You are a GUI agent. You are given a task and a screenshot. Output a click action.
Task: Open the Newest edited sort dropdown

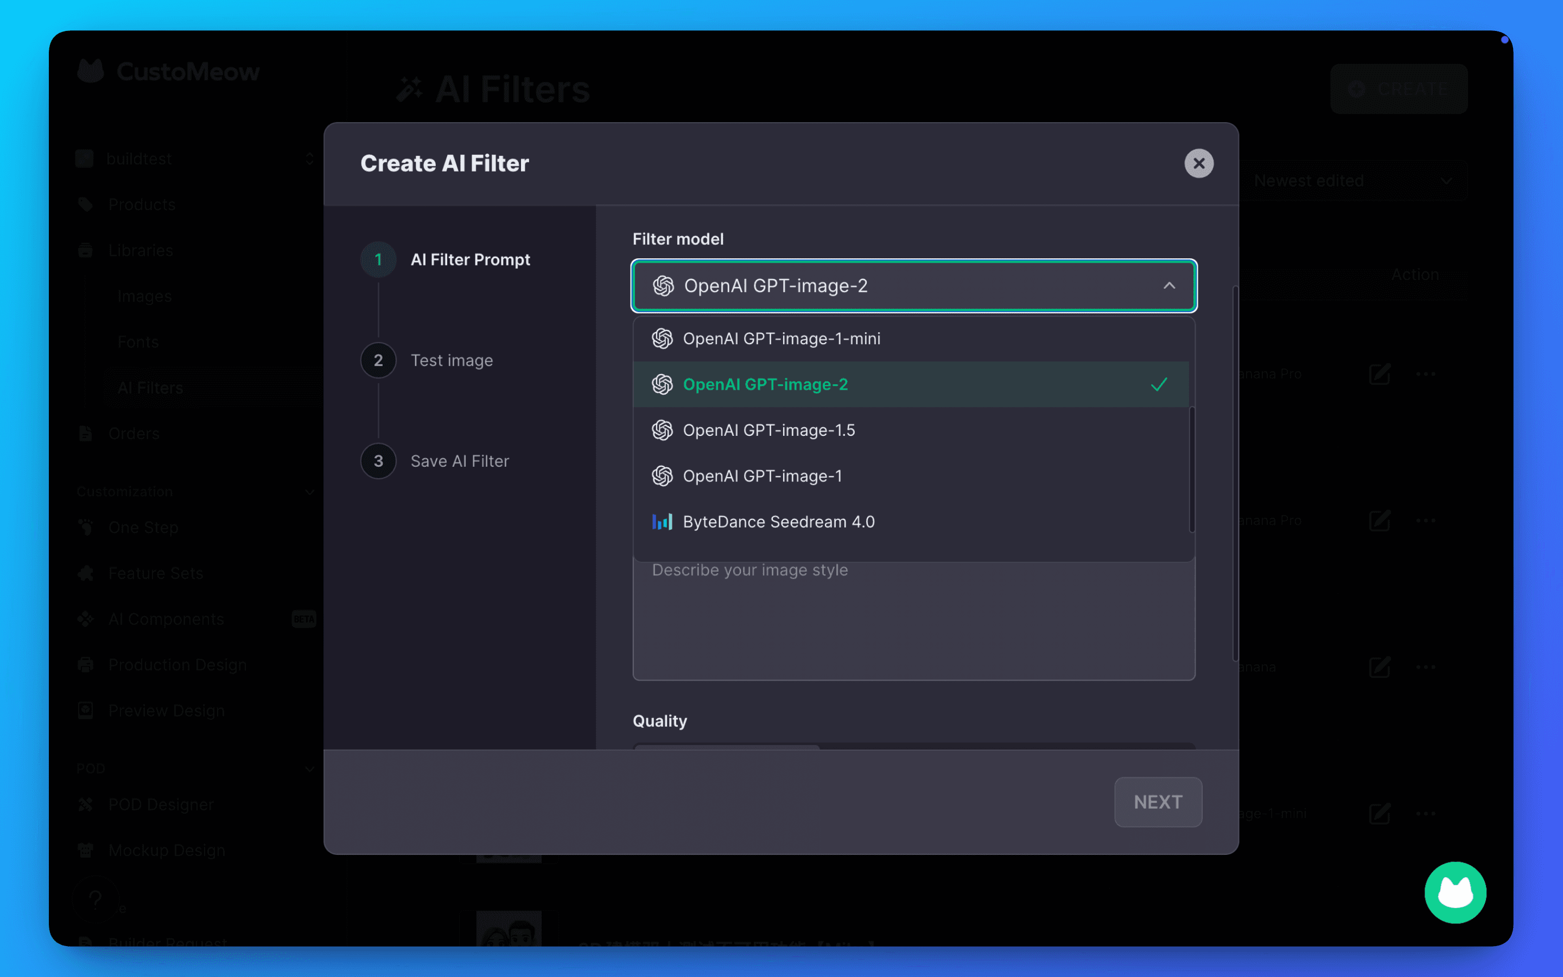[1353, 181]
